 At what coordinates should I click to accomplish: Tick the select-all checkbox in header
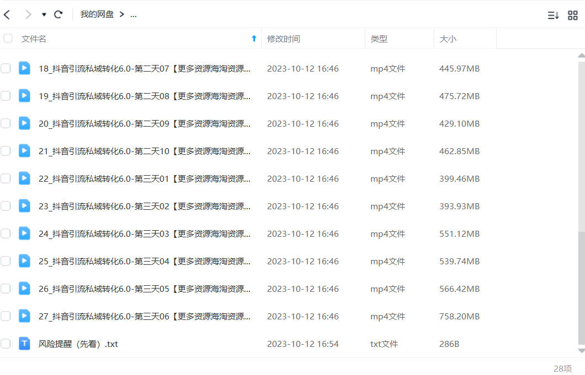(8, 39)
